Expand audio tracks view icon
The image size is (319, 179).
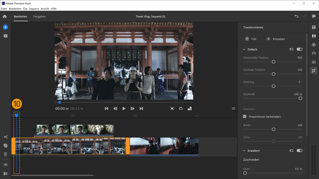tap(6, 165)
